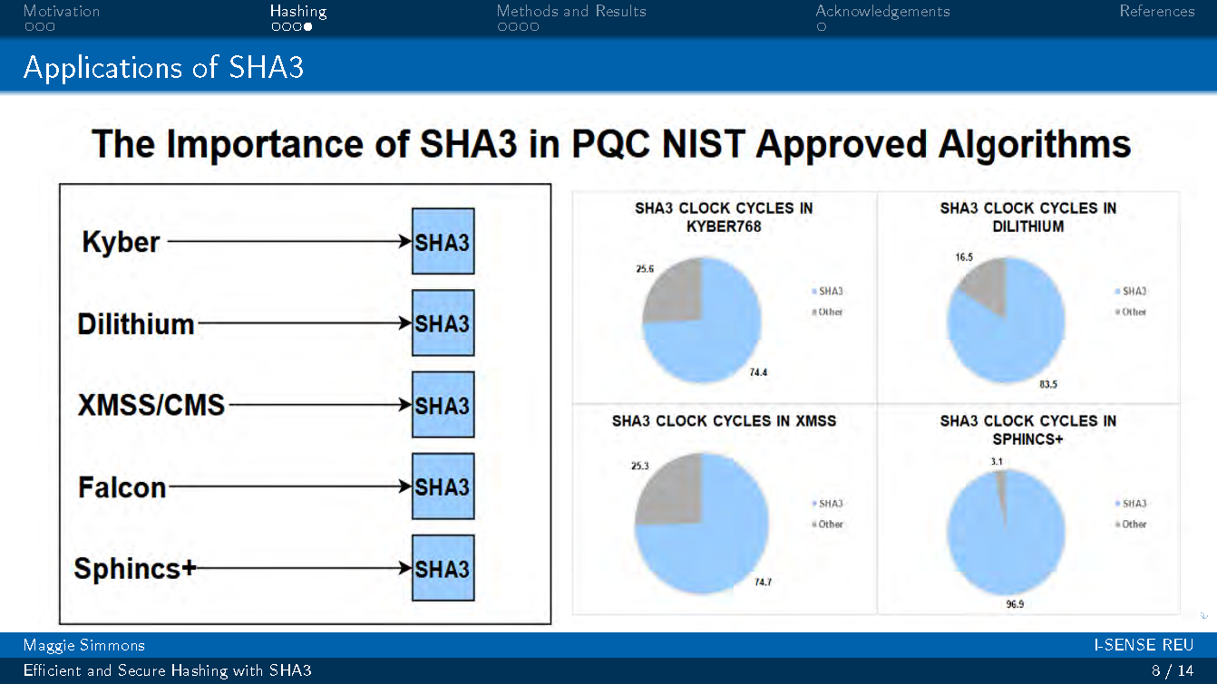Select the filled current-slide circle under Hashing
This screenshot has height=684, width=1217.
tap(308, 27)
